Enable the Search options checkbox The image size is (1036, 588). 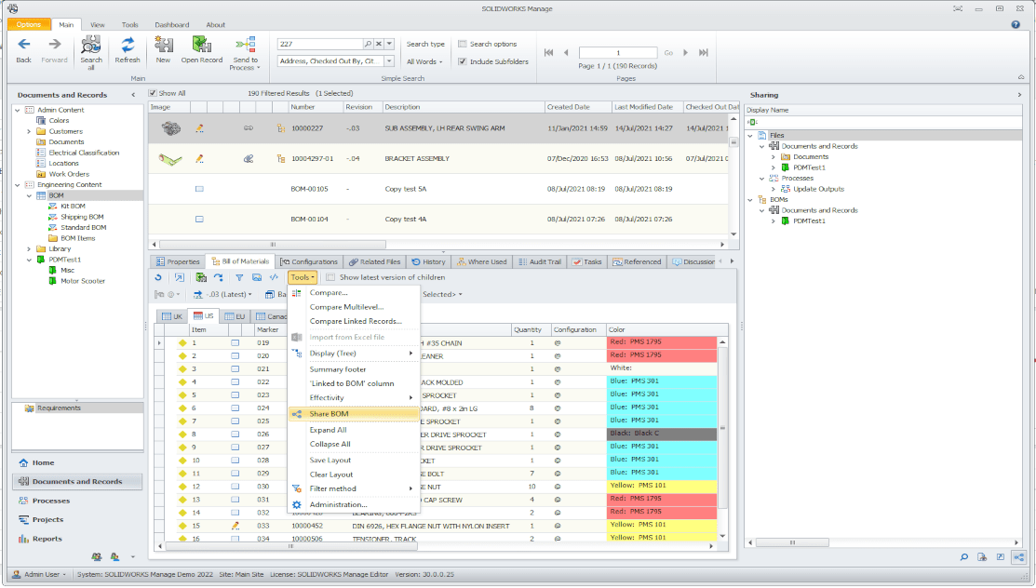pyautogui.click(x=463, y=44)
